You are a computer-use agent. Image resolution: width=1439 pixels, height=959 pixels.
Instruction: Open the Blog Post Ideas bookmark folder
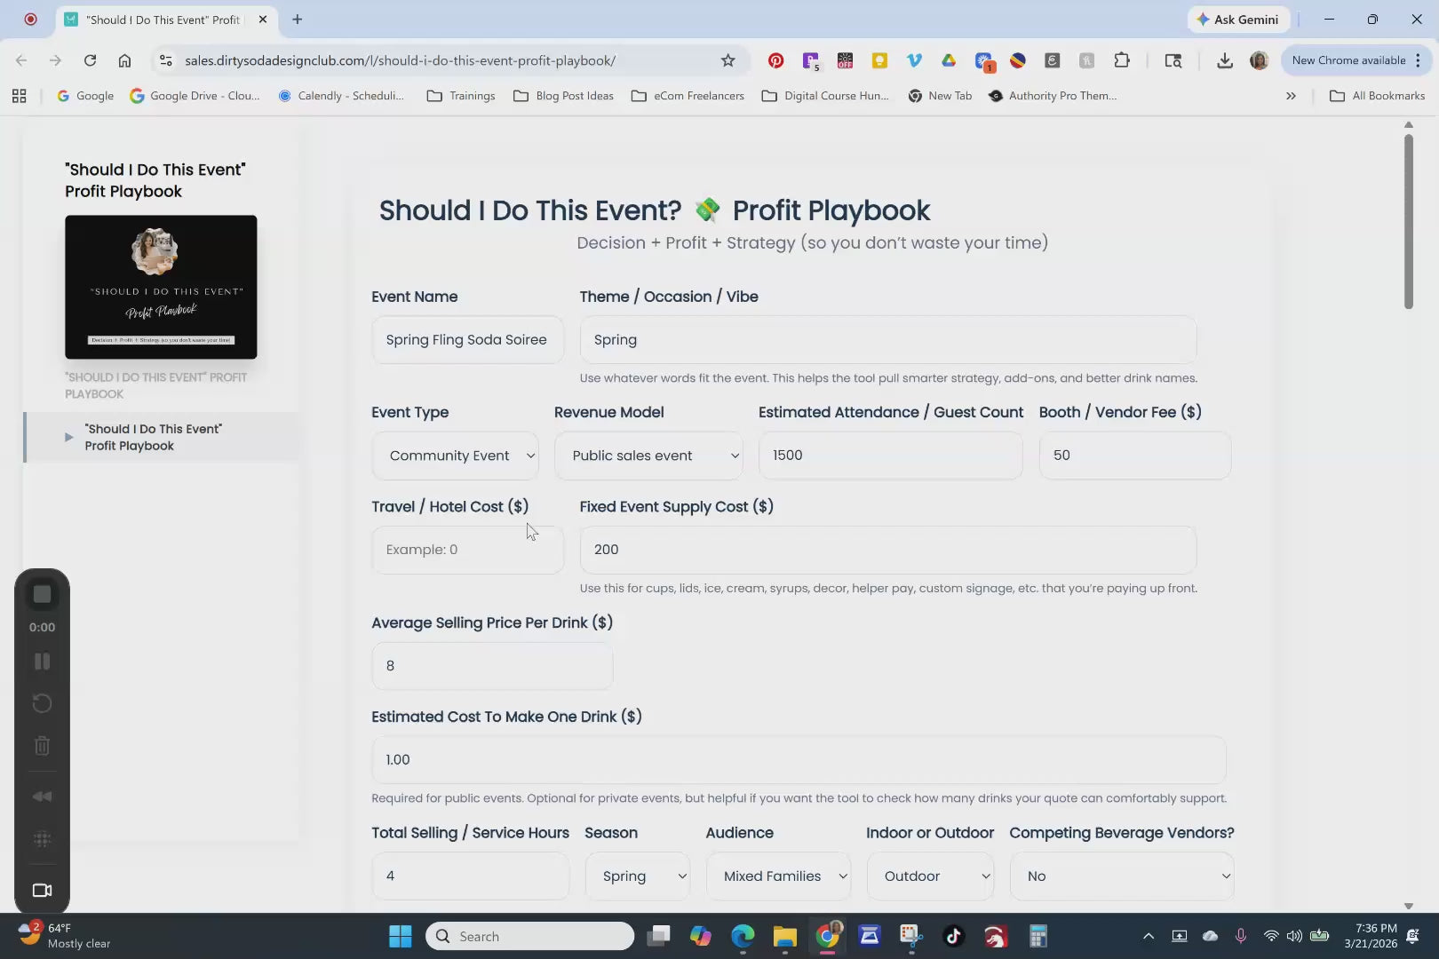point(564,96)
